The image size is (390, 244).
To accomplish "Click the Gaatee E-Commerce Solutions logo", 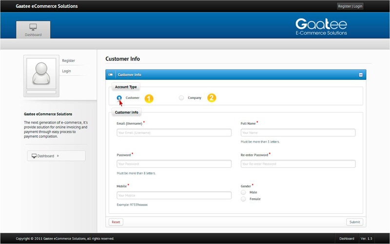I will click(321, 27).
